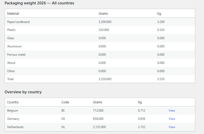This screenshot has height=134, width=204.
Task: Select the Other material cell
Action: (x=11, y=71)
